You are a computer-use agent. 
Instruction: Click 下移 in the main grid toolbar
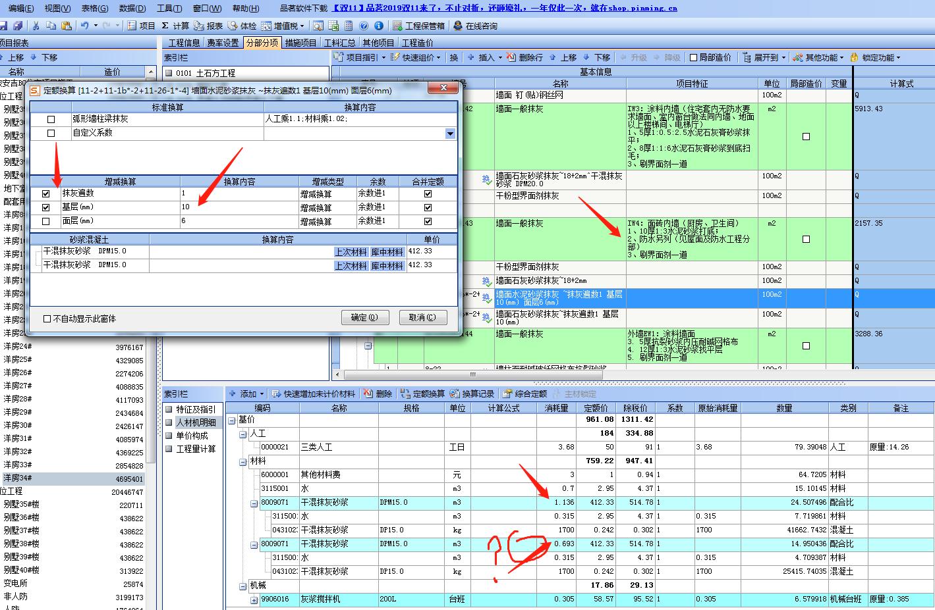[596, 57]
